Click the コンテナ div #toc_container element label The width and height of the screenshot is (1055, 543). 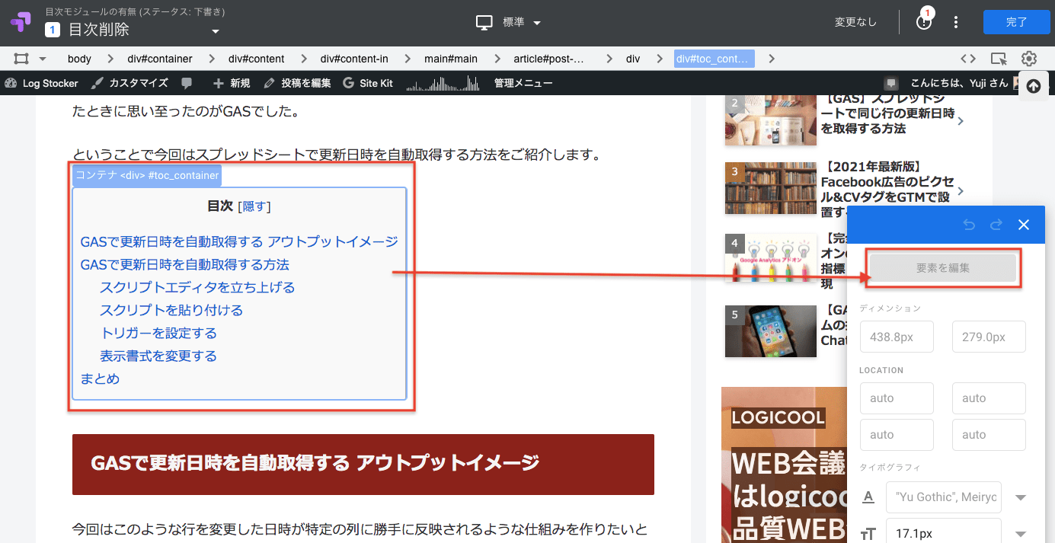tap(147, 175)
